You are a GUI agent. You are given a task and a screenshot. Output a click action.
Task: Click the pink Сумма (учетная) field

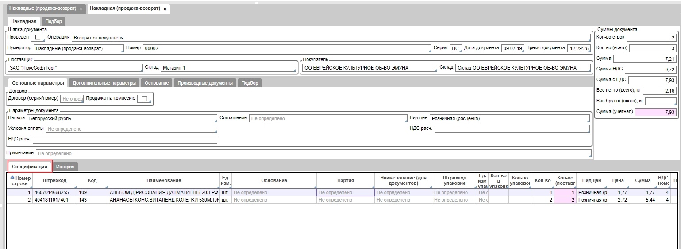click(656, 113)
